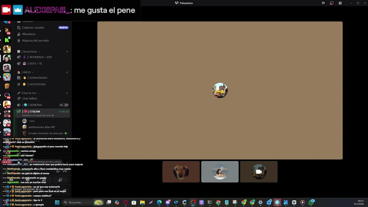Open Mejoras del servidor

35,41
